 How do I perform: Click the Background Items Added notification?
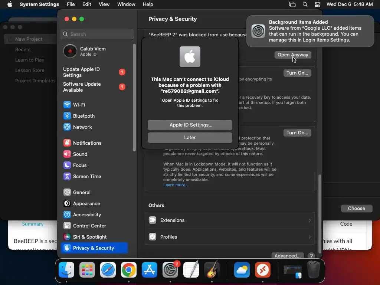coord(310,31)
